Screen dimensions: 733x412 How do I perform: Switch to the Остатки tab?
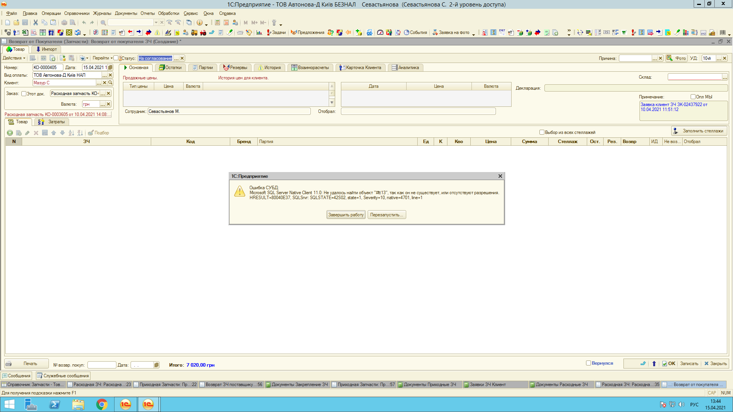click(x=170, y=68)
